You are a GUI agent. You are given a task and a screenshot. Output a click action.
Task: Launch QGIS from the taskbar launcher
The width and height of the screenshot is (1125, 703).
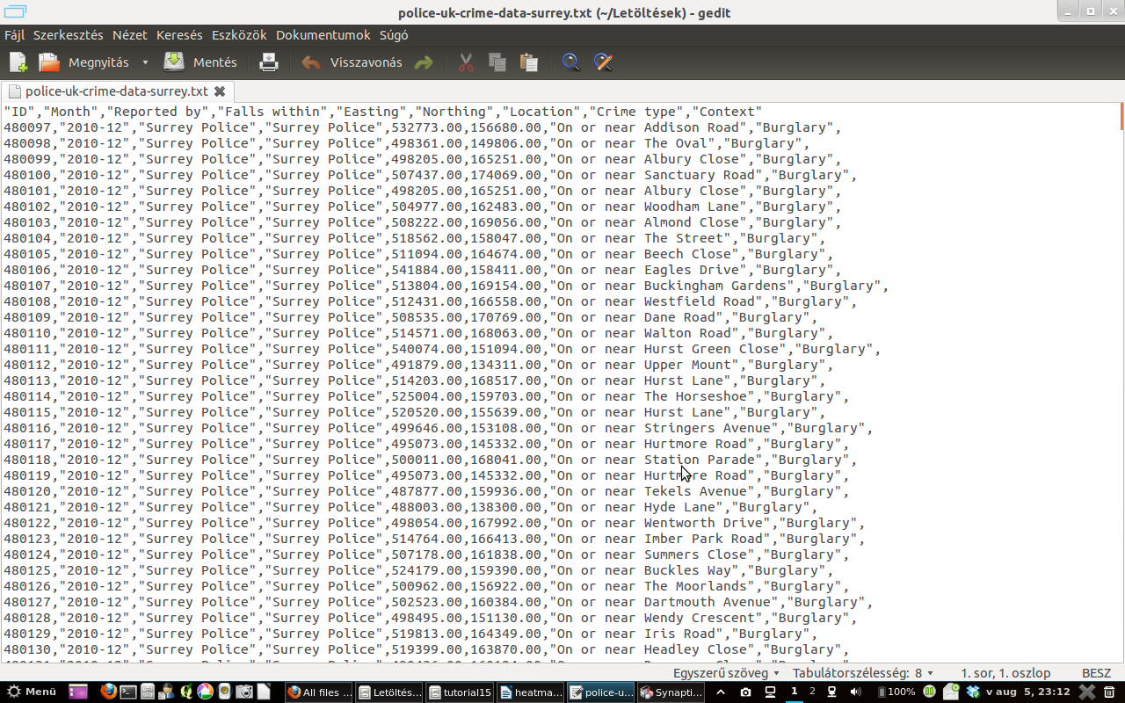coord(186,692)
